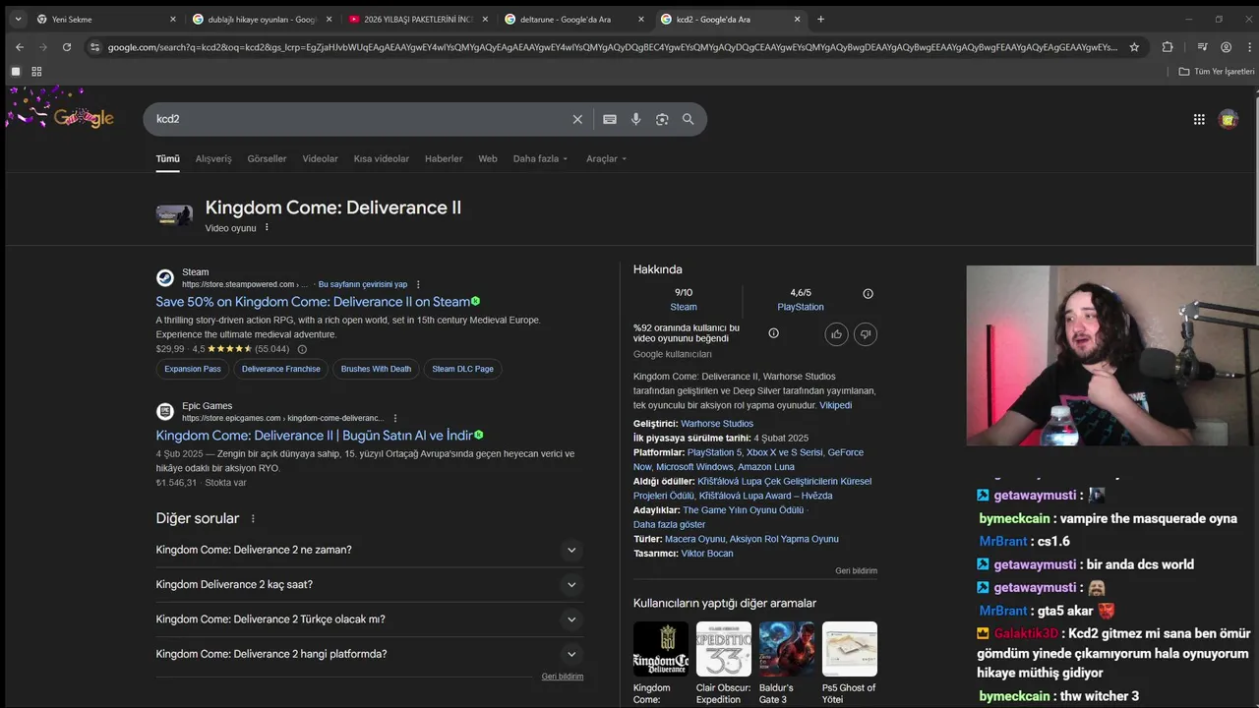View site information icon in address bar
The height and width of the screenshot is (708, 1259).
point(94,46)
